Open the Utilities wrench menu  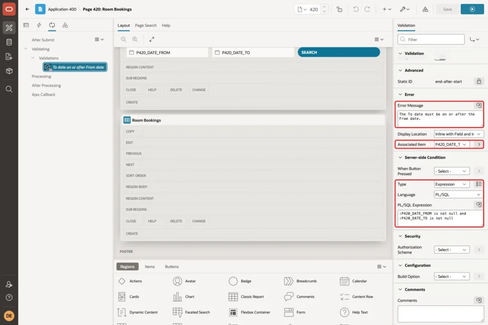(x=405, y=10)
